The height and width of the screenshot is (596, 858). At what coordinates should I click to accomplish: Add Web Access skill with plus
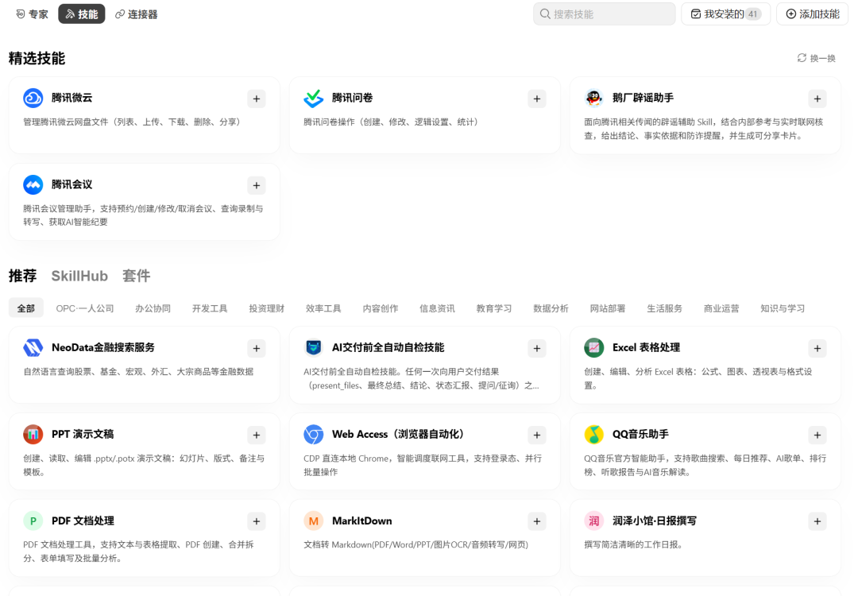pyautogui.click(x=537, y=435)
